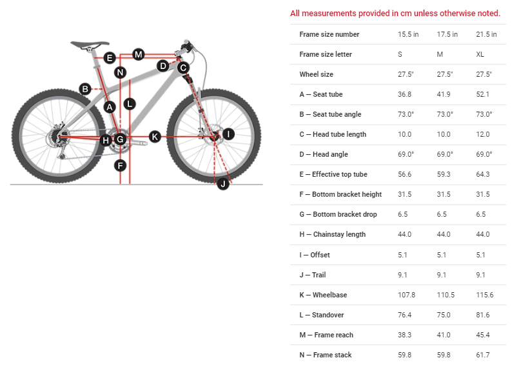512x369 pixels.
Task: Click the E effective top tube marker
Action: [x=110, y=58]
